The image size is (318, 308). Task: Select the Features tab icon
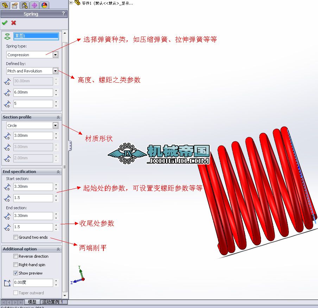pyautogui.click(x=5, y=5)
